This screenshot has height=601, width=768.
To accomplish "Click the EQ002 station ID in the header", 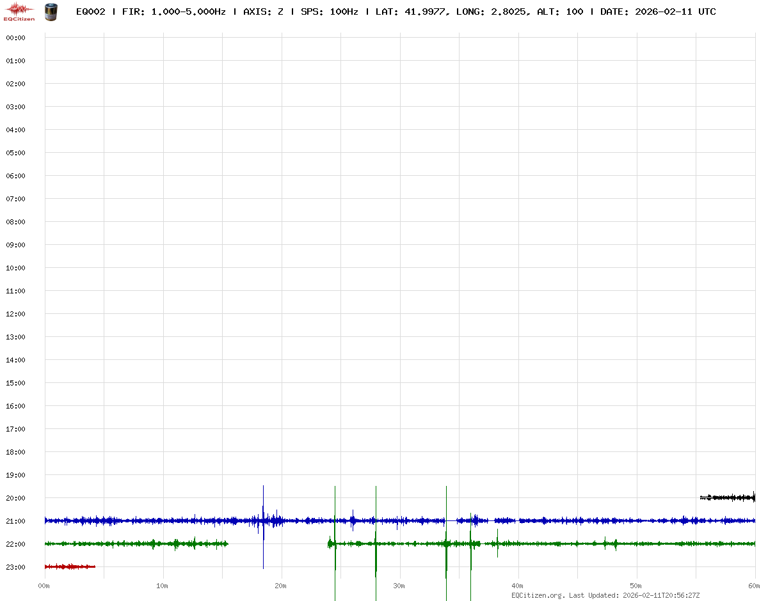I will coord(90,12).
